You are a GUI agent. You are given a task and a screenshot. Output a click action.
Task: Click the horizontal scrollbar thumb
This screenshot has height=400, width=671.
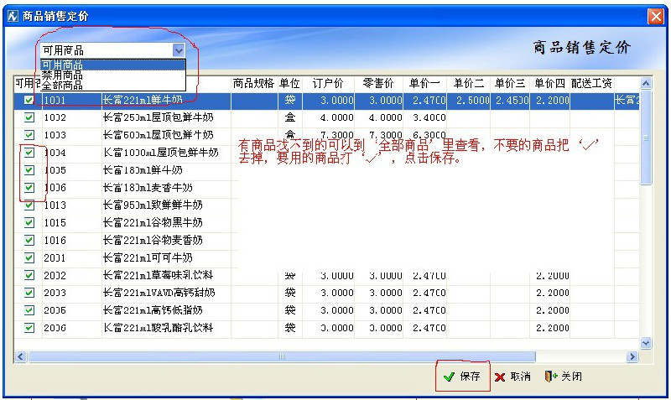282,356
